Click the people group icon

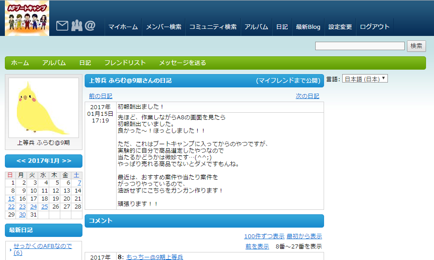tap(77, 26)
